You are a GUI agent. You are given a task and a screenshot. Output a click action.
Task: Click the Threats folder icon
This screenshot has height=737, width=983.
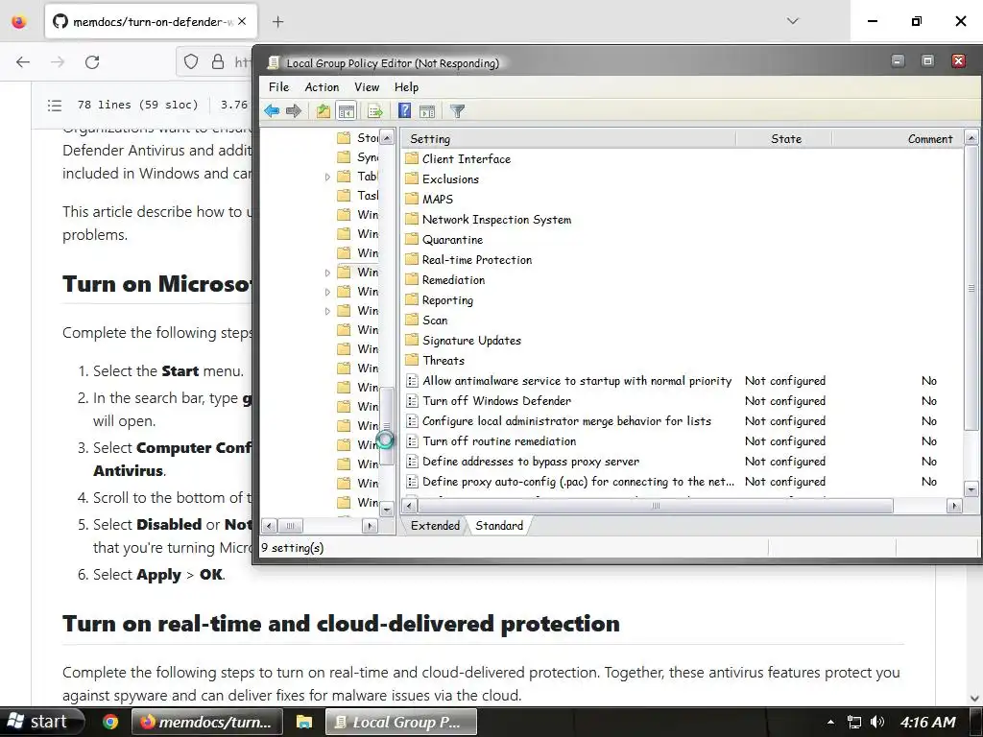411,360
